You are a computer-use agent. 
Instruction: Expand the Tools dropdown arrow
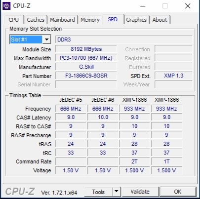[x=117, y=192]
